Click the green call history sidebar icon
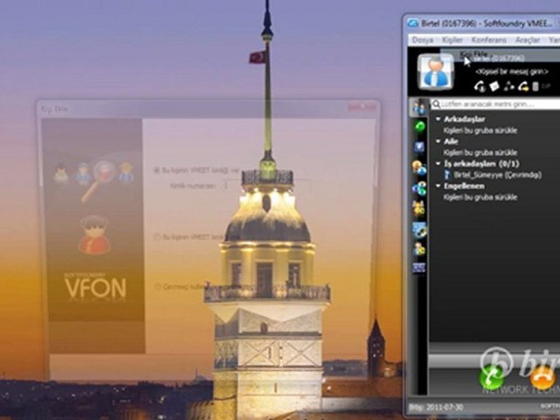The image size is (560, 420). [420, 127]
